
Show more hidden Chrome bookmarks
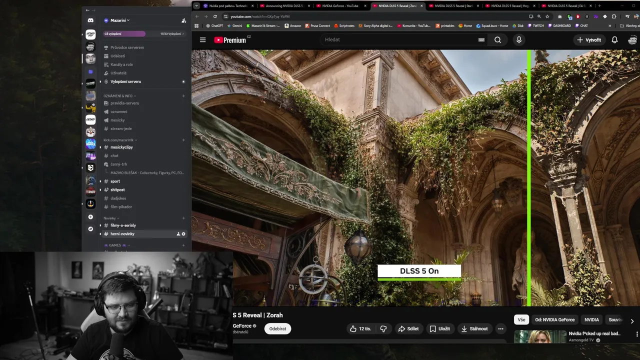pyautogui.click(x=609, y=25)
